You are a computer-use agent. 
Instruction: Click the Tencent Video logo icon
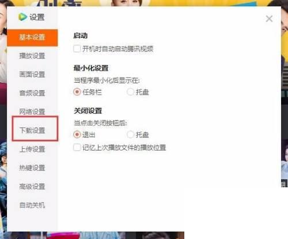[22, 17]
